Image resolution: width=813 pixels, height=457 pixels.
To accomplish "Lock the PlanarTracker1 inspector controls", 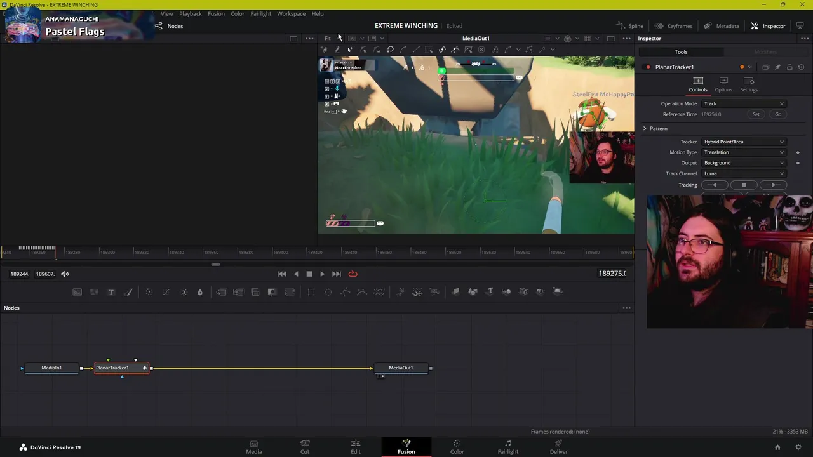I will point(789,67).
